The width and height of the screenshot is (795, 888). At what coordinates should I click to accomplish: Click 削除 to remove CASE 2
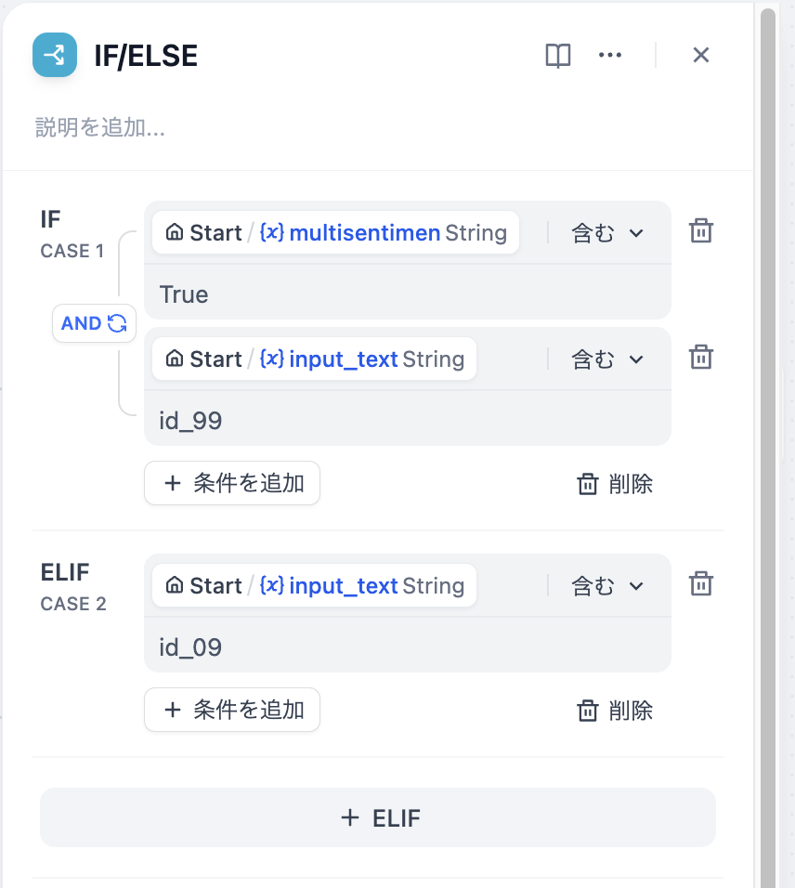(x=615, y=711)
